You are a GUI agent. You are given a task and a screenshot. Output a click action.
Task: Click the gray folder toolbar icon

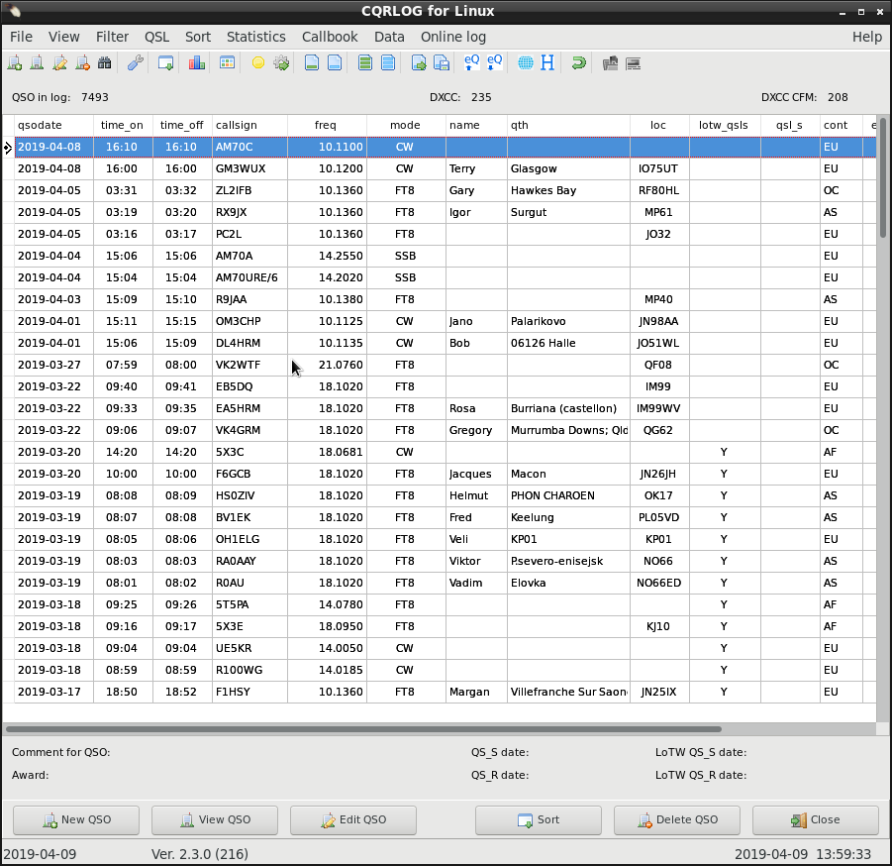tap(610, 62)
